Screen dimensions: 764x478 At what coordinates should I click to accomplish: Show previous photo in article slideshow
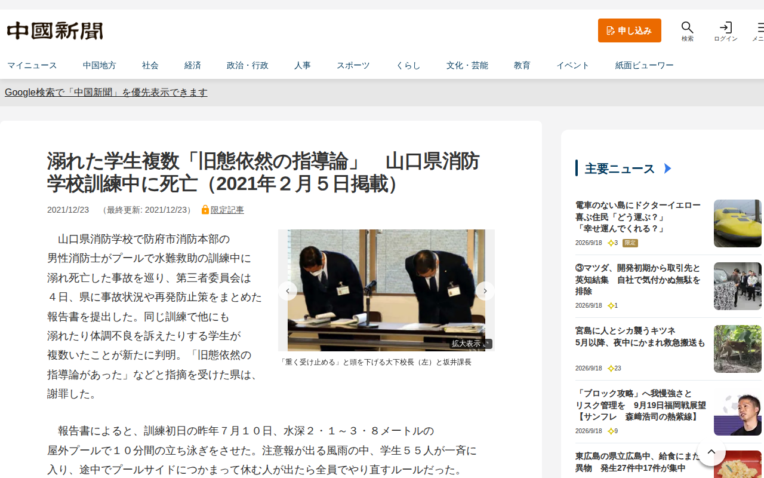(288, 291)
